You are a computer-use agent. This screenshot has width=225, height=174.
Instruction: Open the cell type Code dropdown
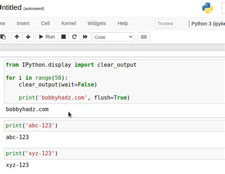(113, 37)
